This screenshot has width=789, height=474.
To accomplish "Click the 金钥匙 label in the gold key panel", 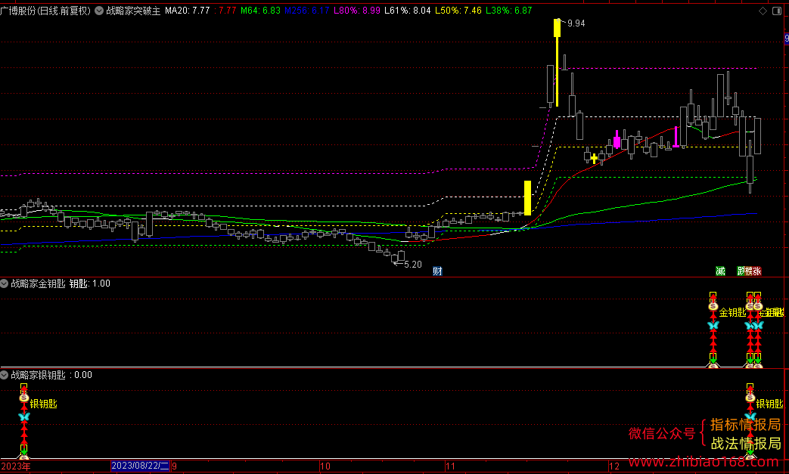I will coord(732,313).
